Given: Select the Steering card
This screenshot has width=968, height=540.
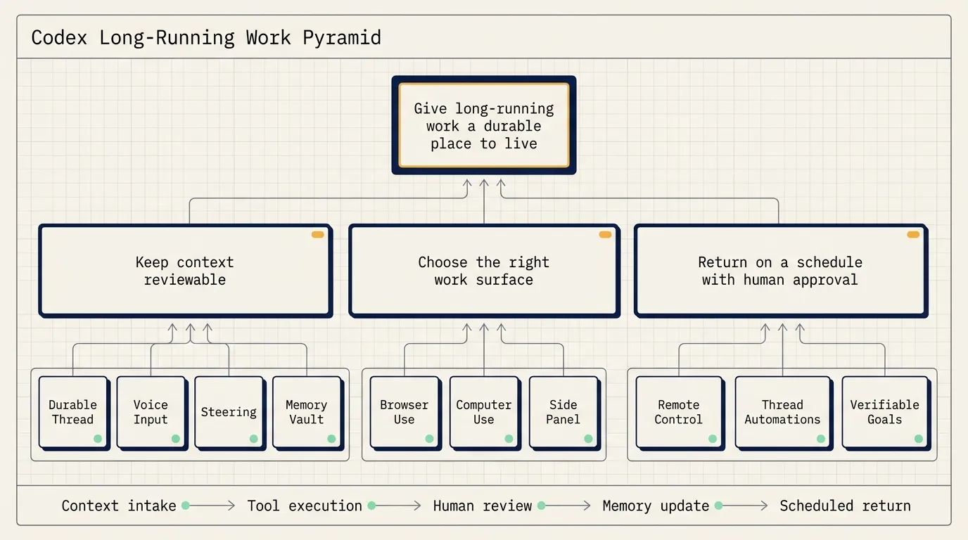Looking at the screenshot, I should click(x=229, y=413).
